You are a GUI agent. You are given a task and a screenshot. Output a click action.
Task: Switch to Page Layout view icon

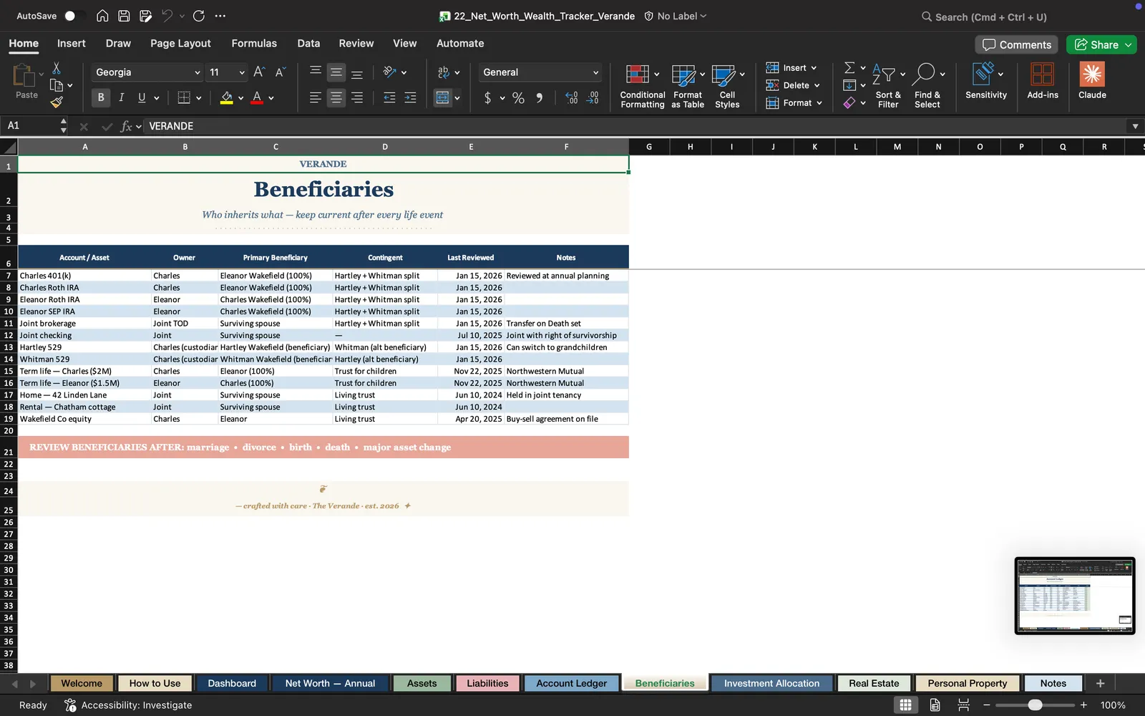[x=935, y=705]
